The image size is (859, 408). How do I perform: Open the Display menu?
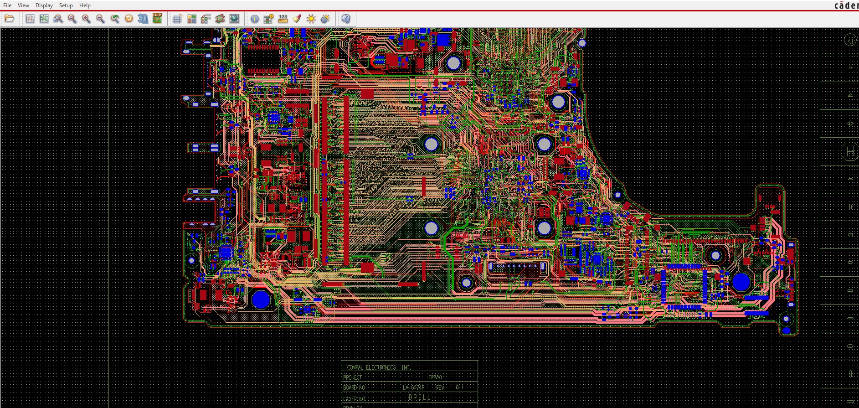tap(44, 5)
